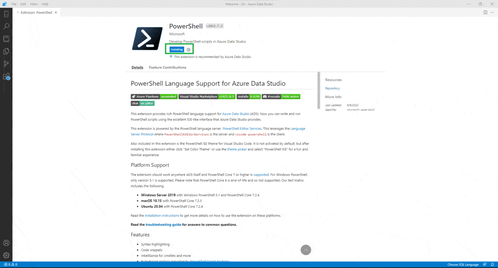Open the Search view in activity bar
498x268 pixels.
pos(6,27)
